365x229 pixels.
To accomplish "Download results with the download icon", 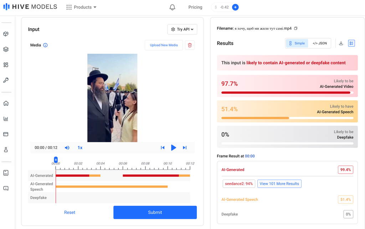I will (x=341, y=43).
